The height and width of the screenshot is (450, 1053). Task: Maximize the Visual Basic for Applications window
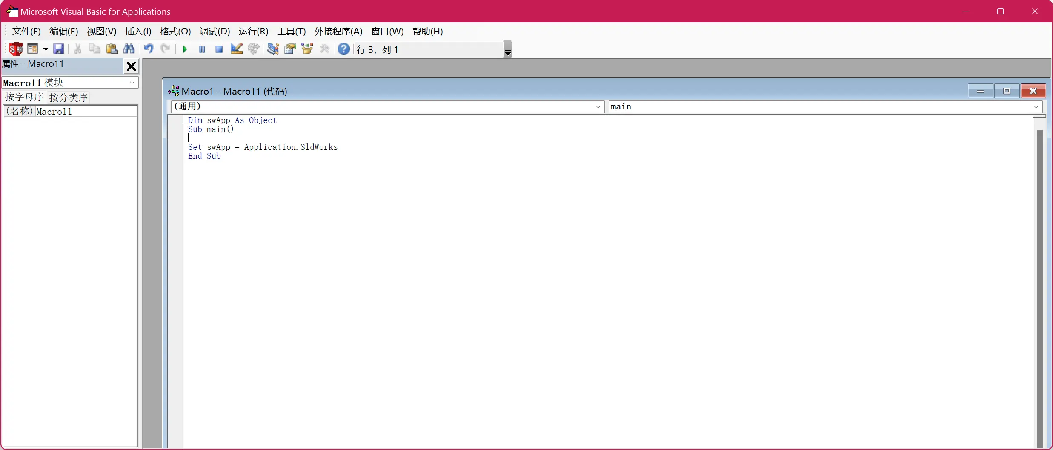(1001, 11)
